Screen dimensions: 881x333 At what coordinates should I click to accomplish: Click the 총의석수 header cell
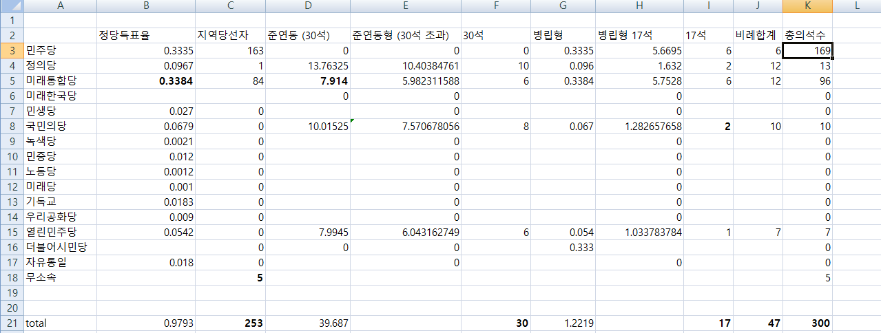pos(807,36)
